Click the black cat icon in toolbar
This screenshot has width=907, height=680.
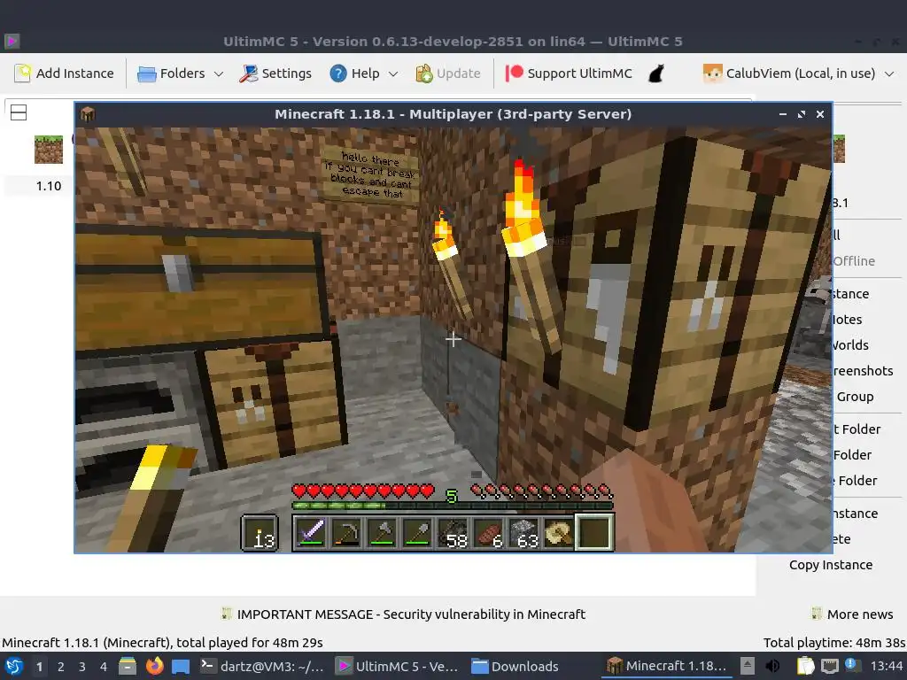tap(656, 73)
